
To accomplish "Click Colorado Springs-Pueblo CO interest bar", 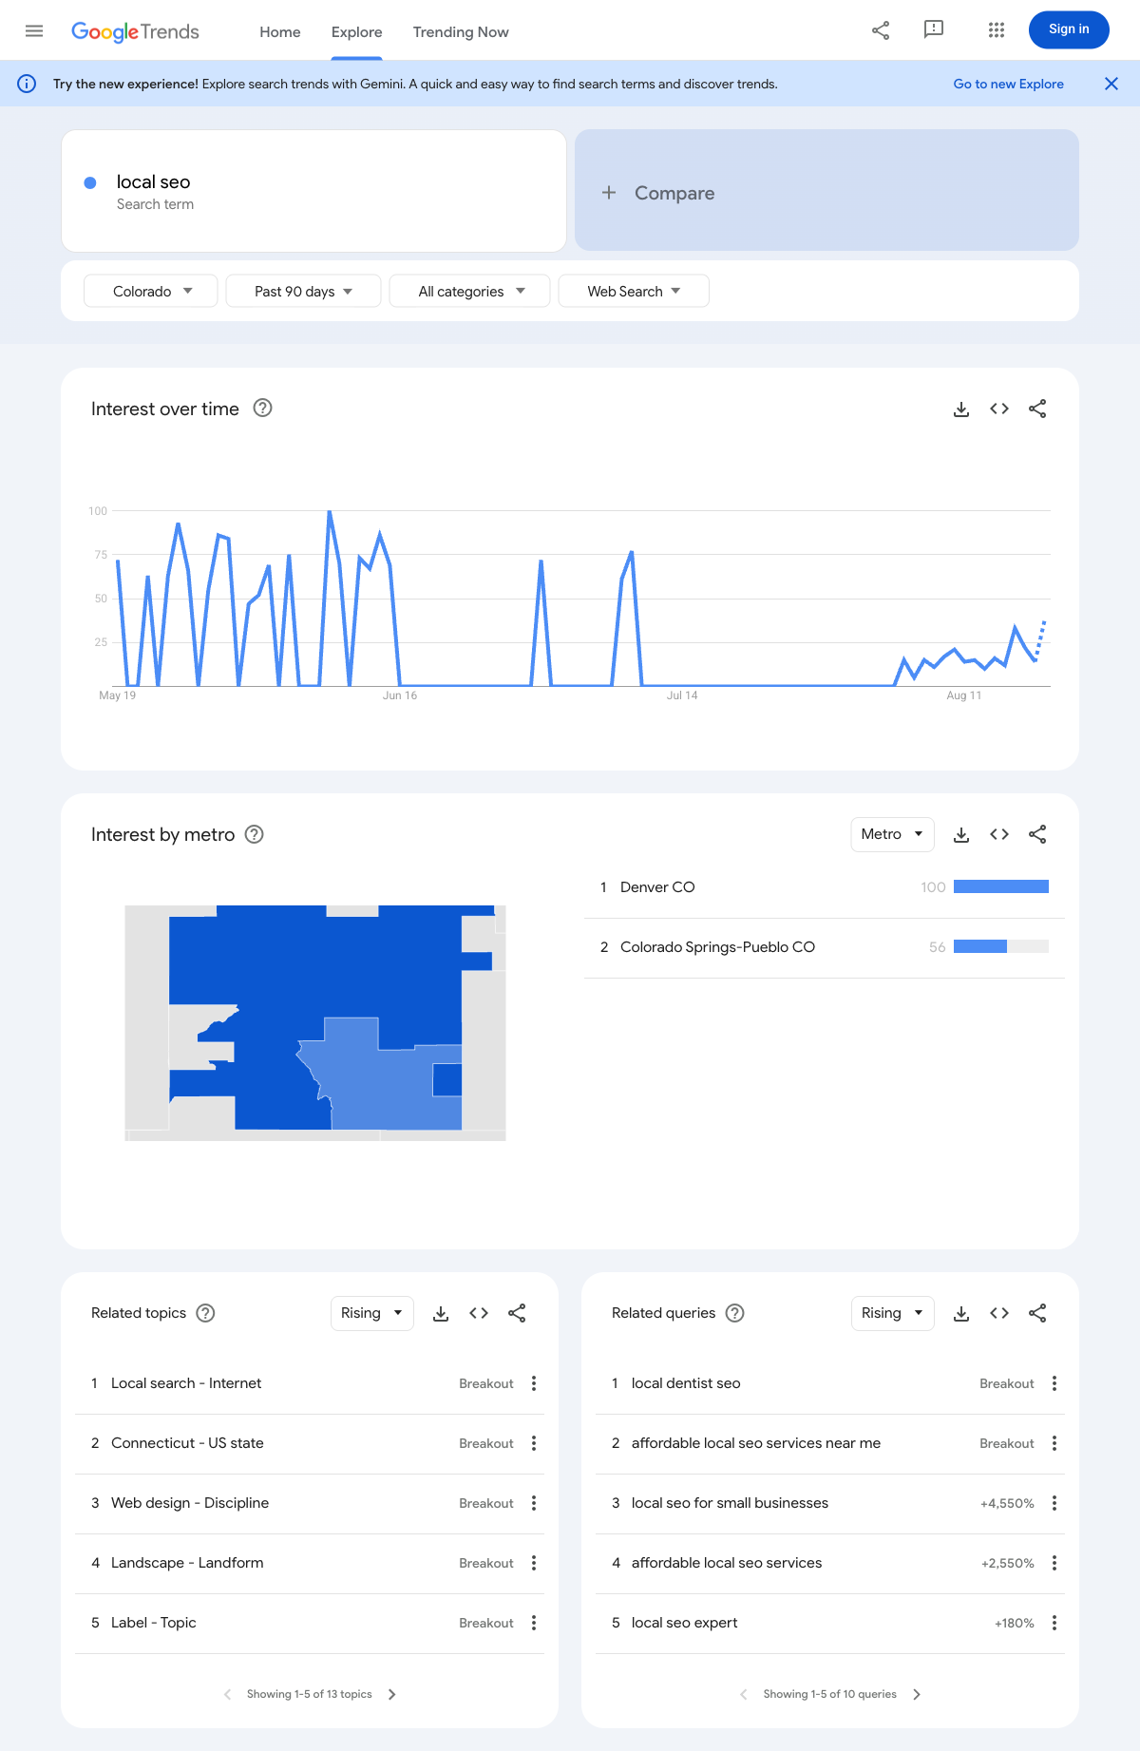I will coord(1001,946).
